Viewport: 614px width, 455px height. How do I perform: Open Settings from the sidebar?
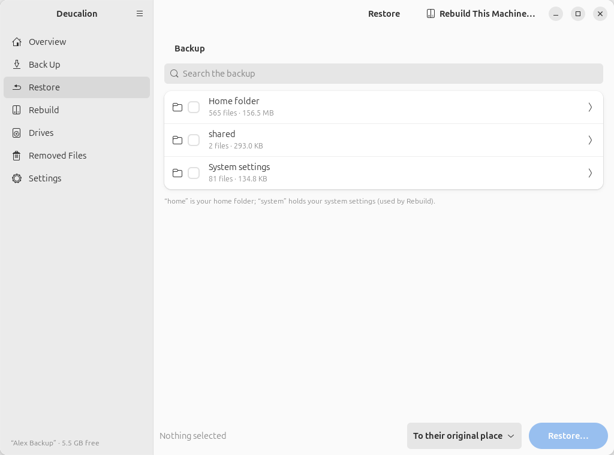77,178
